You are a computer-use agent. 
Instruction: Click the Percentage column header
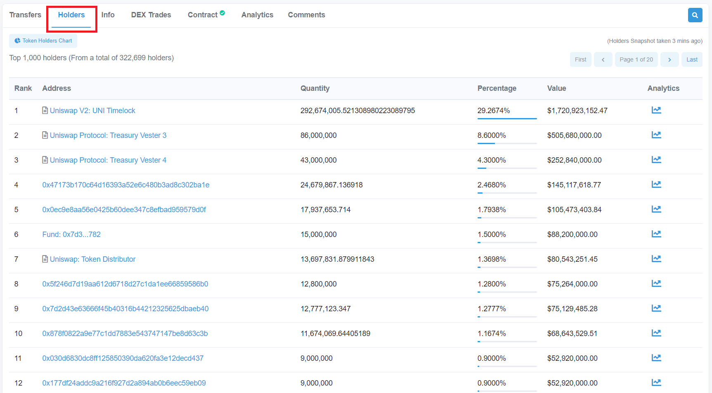pos(497,88)
